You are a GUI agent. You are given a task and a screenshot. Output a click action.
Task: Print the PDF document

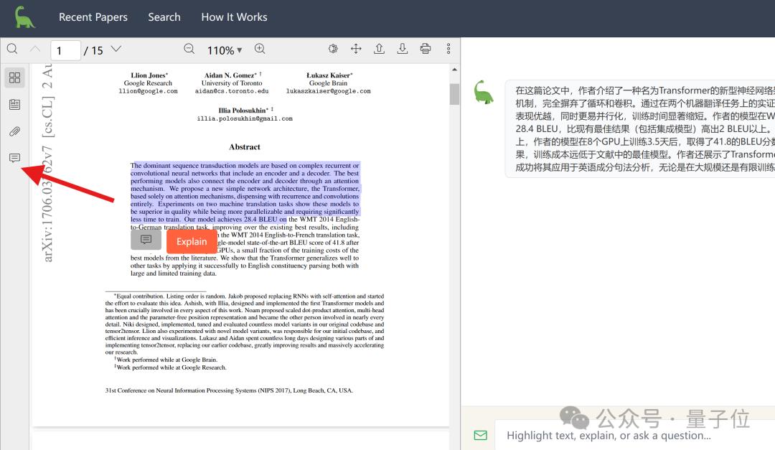click(x=426, y=49)
